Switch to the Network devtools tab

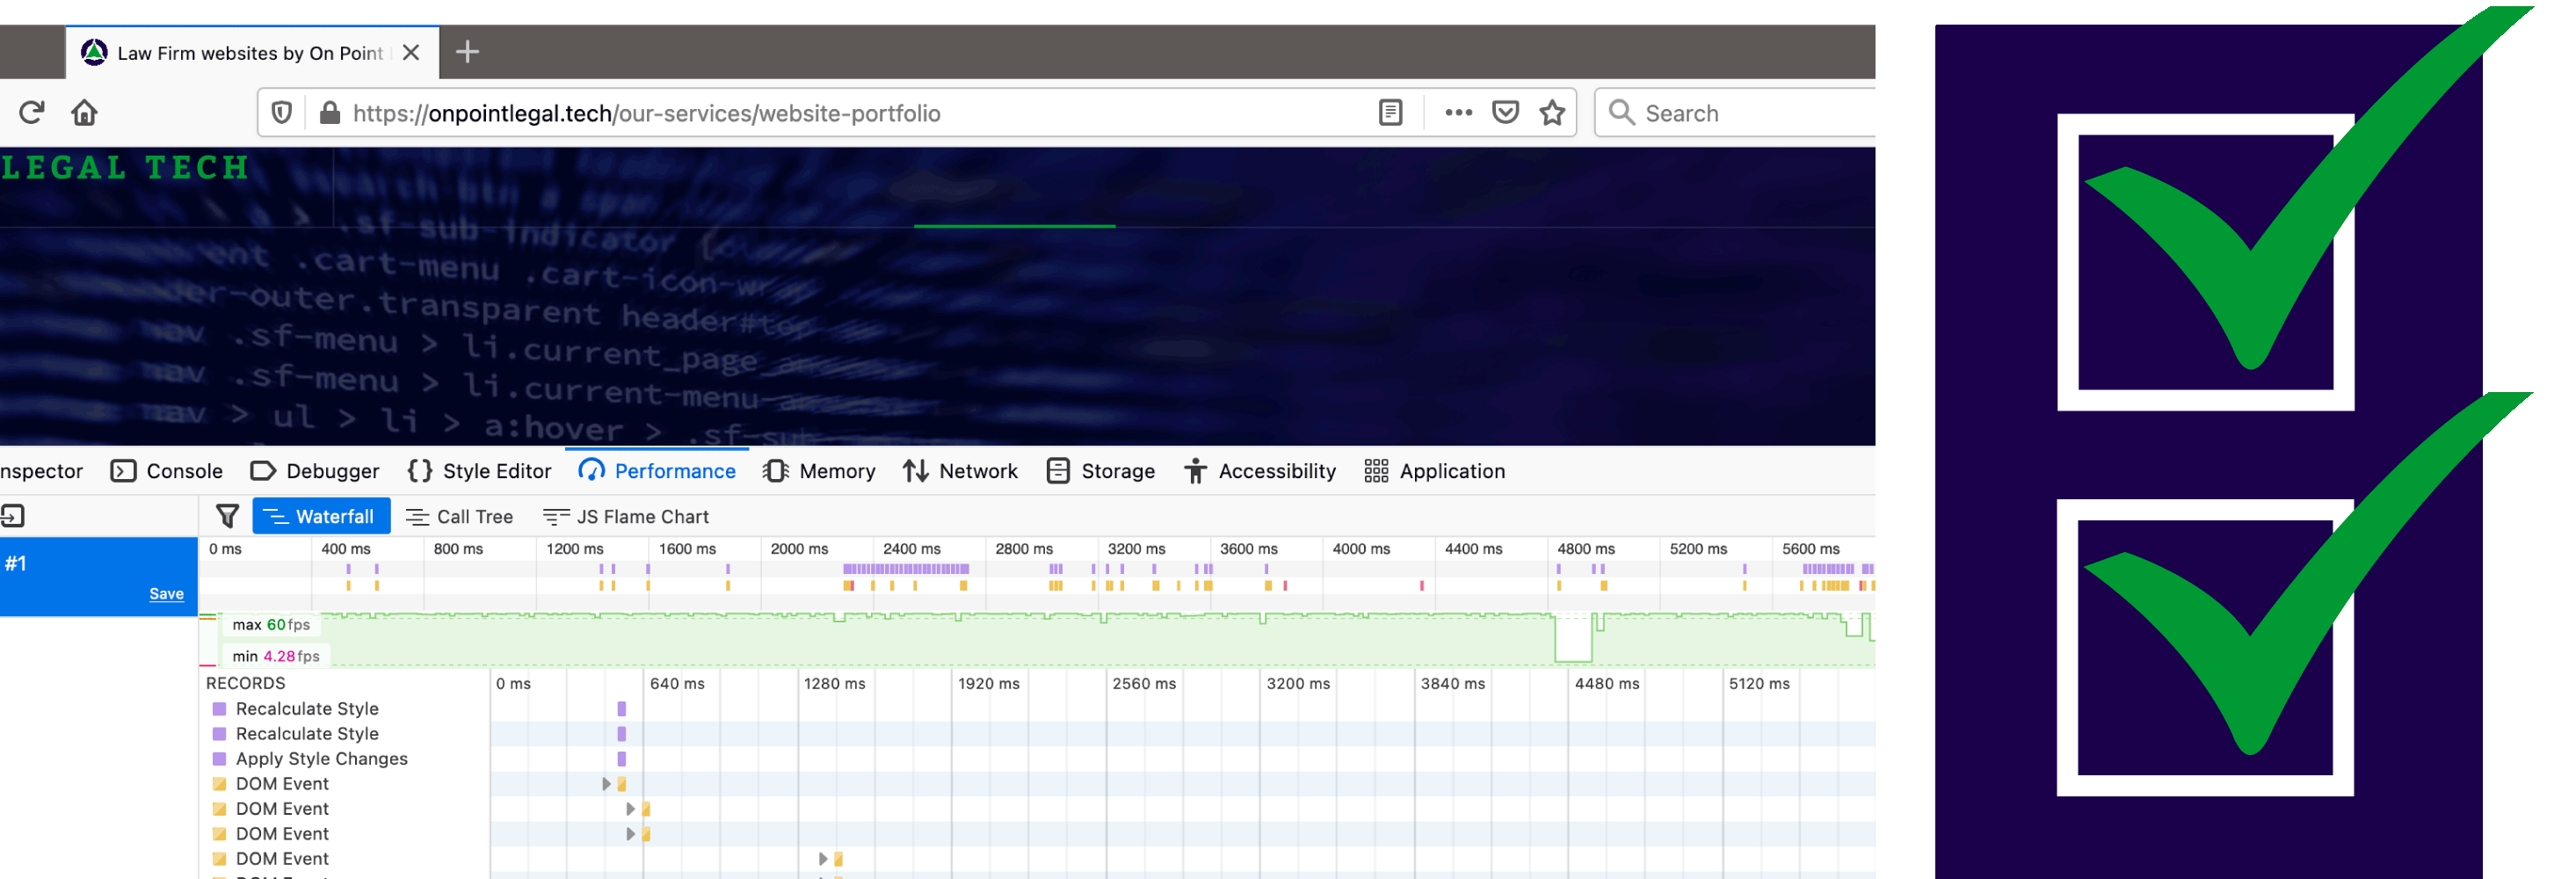pyautogui.click(x=959, y=471)
